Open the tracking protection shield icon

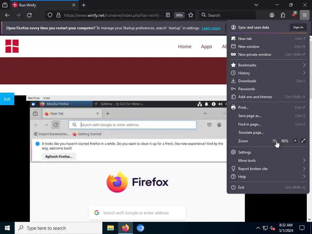[50, 15]
